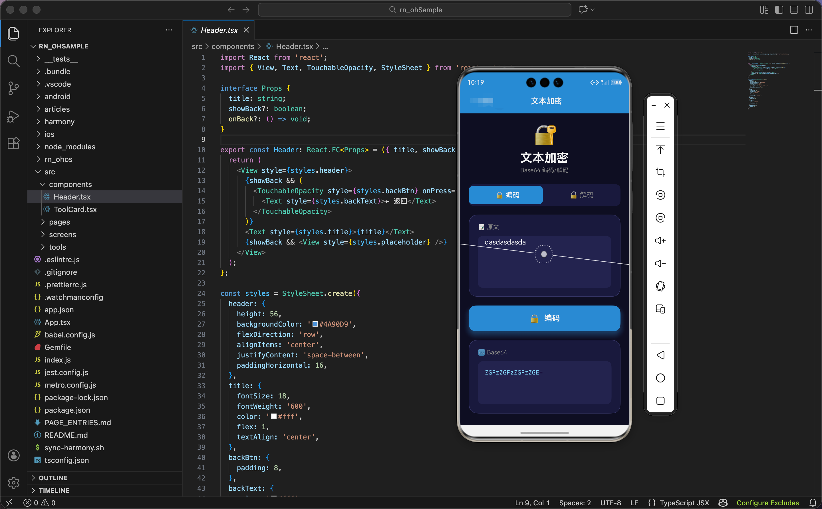Open the Source Control view
The height and width of the screenshot is (509, 822).
click(13, 89)
